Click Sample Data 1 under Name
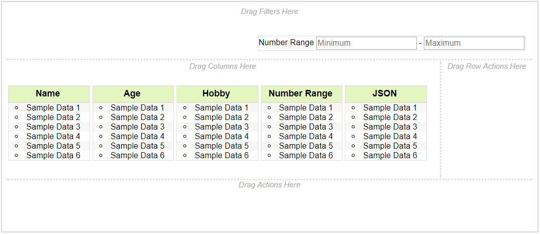This screenshot has width=540, height=234. point(53,107)
